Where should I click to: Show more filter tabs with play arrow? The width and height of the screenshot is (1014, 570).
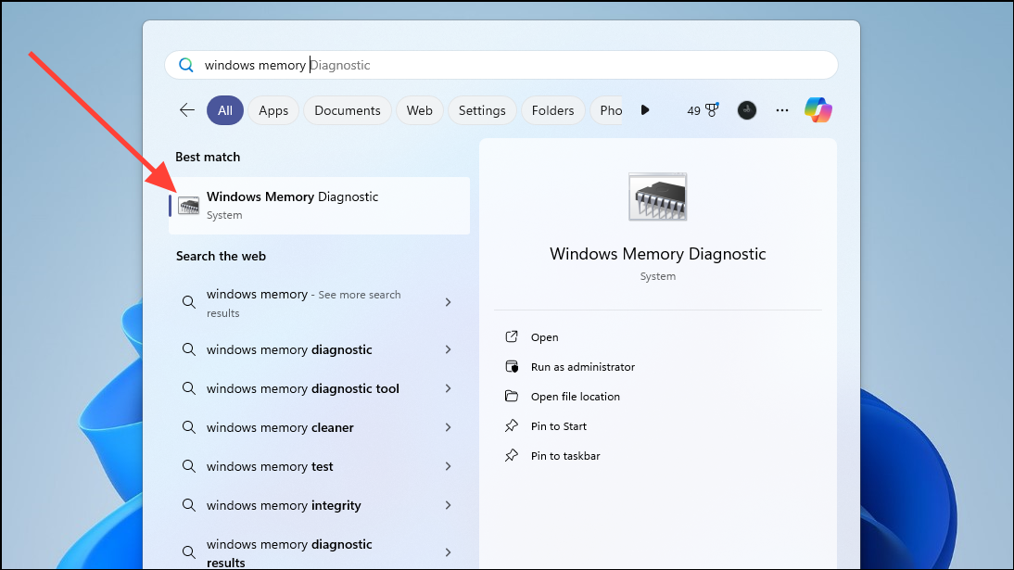point(645,110)
